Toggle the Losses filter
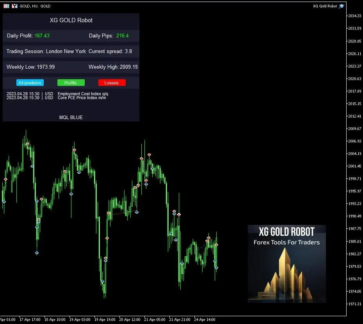This screenshot has height=324, width=363. pos(112,82)
